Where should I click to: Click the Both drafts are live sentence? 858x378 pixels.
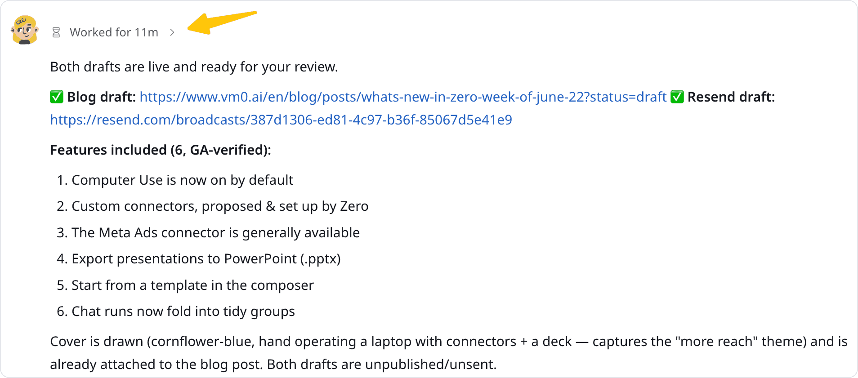(194, 67)
